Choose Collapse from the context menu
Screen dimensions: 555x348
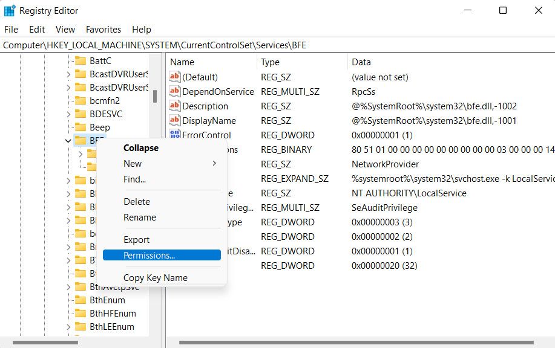(162, 147)
